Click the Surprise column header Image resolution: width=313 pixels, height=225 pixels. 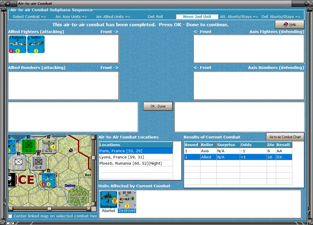[x=228, y=145]
